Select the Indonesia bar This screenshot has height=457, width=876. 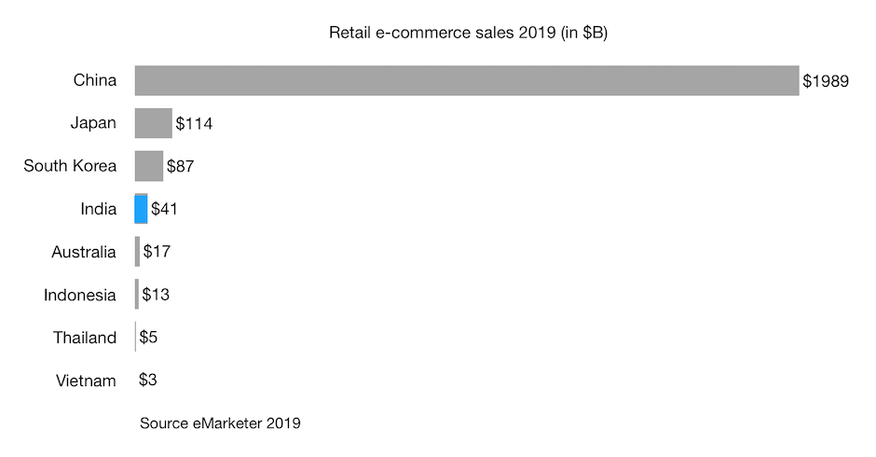coord(137,294)
